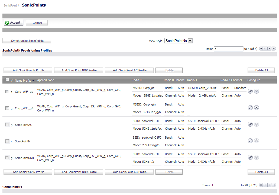Click the Radio 1 column header
Screen dimensions: 279x195
[192, 80]
